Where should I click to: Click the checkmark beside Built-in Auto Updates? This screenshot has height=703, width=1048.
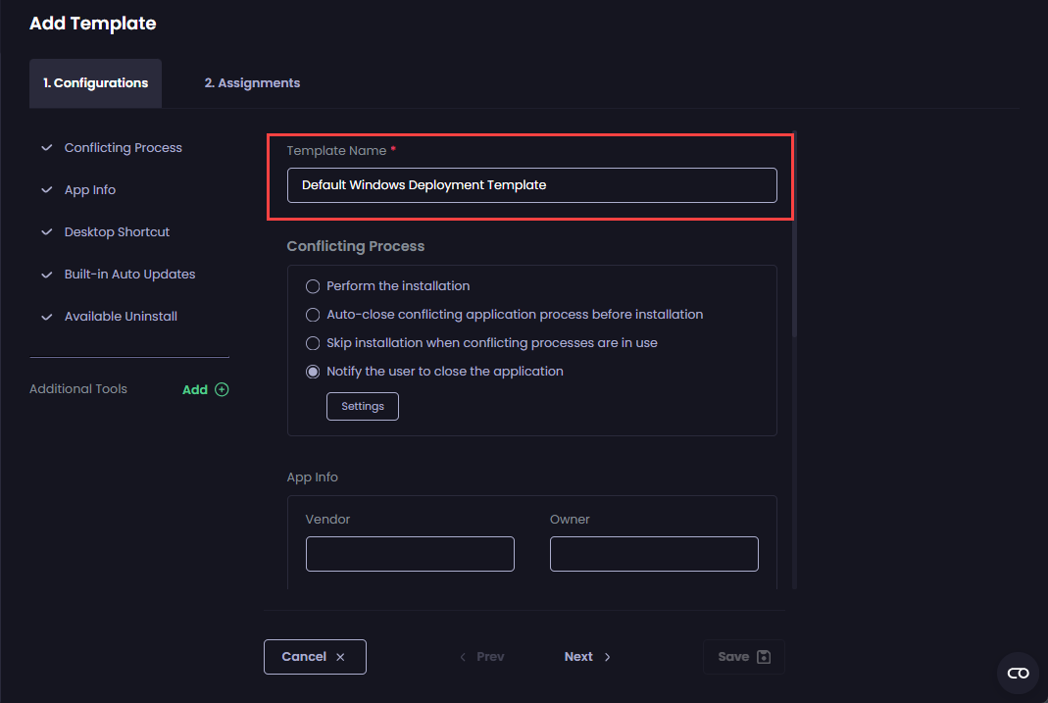(46, 274)
